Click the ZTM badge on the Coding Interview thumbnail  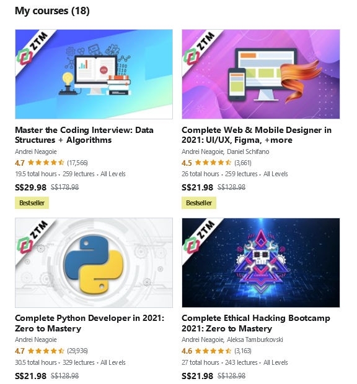pyautogui.click(x=32, y=48)
